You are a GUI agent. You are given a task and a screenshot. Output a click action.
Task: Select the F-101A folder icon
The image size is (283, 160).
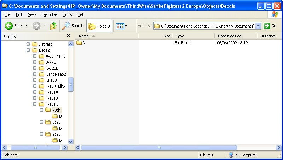tap(41, 92)
